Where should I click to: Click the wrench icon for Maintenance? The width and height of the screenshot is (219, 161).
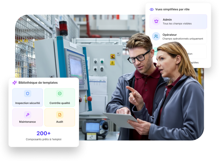(27, 115)
